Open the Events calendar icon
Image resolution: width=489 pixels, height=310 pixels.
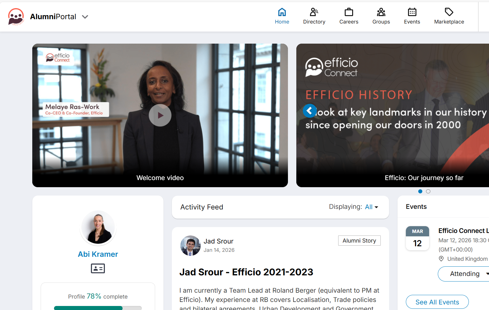412,12
